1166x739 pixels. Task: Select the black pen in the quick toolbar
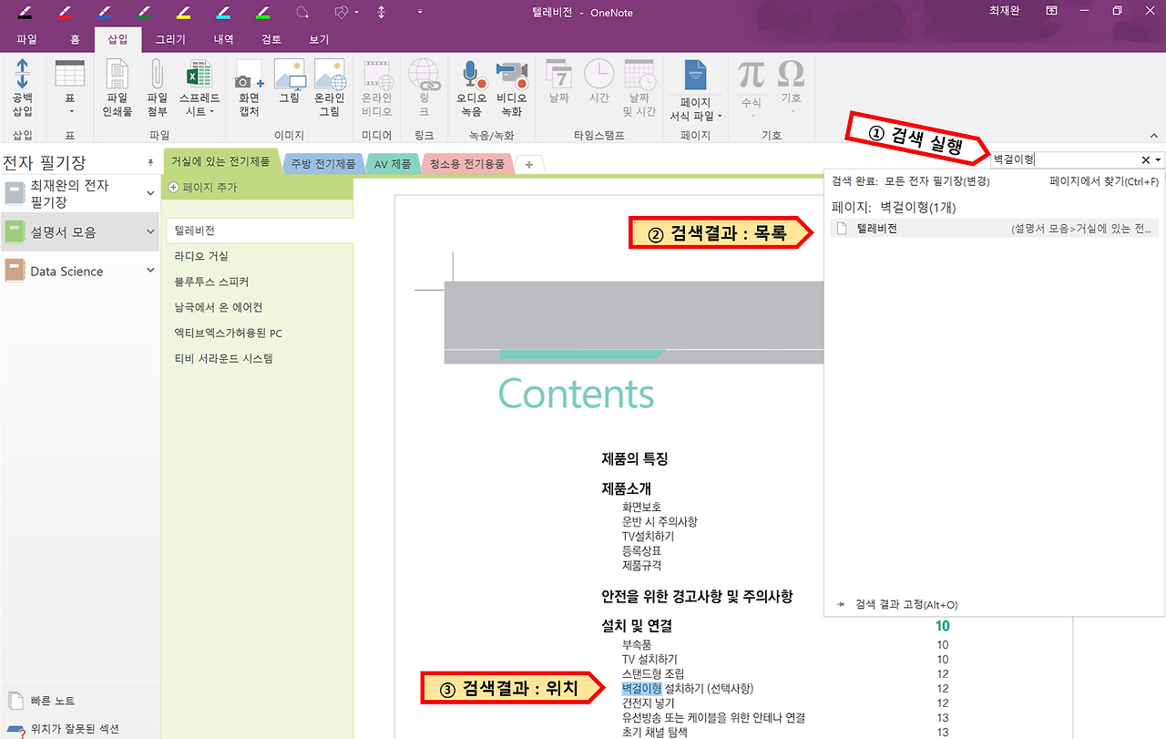pyautogui.click(x=26, y=13)
